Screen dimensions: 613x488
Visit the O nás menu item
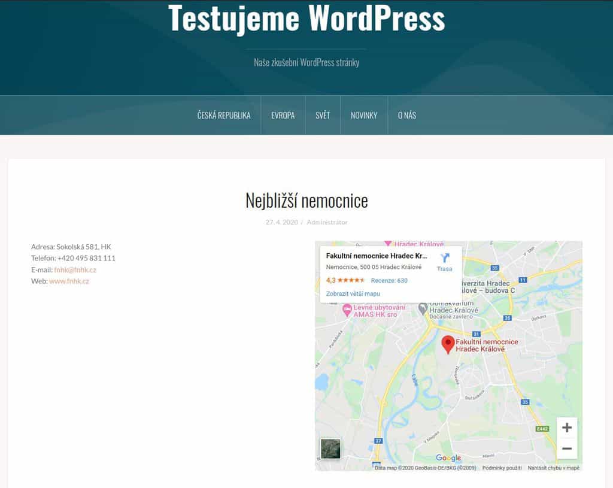coord(407,116)
